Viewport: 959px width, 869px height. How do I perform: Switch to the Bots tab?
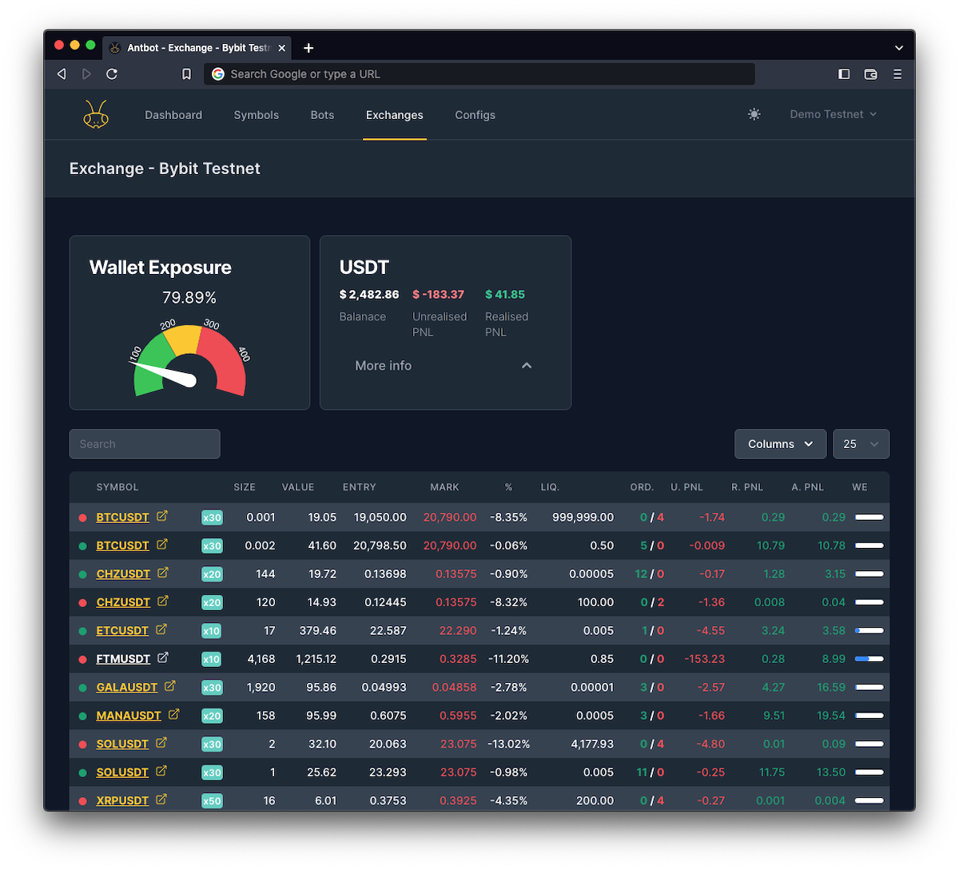tap(322, 115)
